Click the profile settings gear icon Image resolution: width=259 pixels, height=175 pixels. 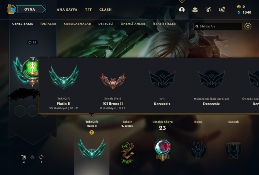point(248,26)
